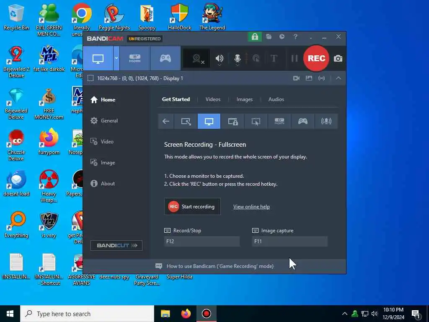Switch to Get Started tab

pos(176,99)
